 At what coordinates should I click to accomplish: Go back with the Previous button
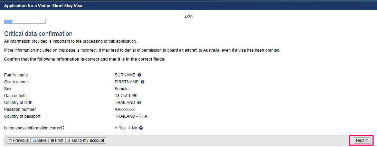[19, 140]
